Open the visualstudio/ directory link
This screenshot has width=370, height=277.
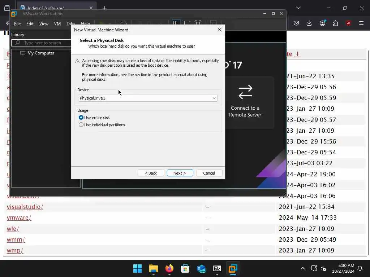25,207
